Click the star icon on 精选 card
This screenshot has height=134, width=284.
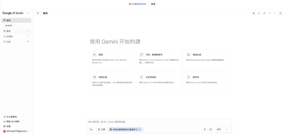point(94,54)
